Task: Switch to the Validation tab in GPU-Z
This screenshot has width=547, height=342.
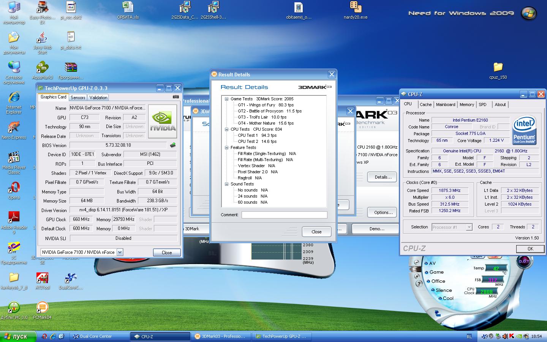Action: coord(98,98)
